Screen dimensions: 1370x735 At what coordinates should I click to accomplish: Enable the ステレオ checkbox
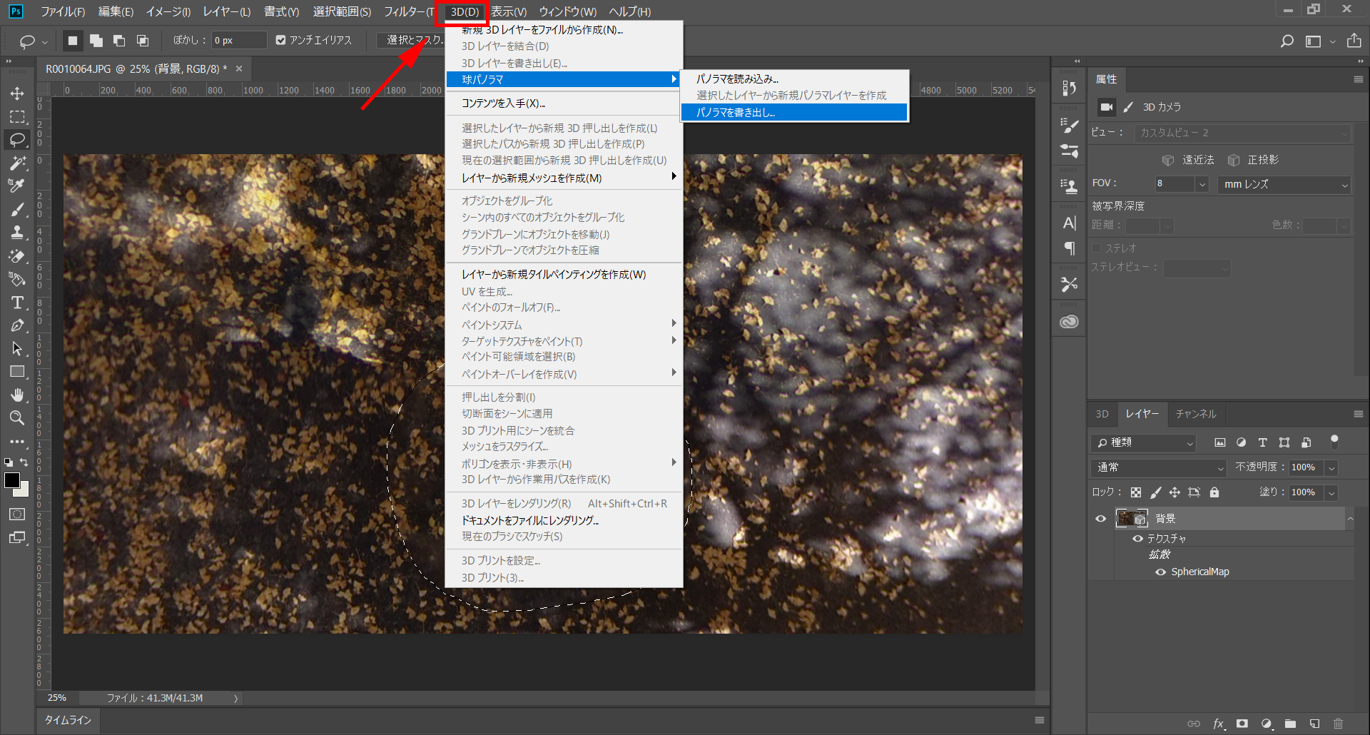tap(1097, 248)
